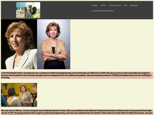Click the portrait with crossed arms in tan jacket
This screenshot has height=115, width=154.
click(54, 44)
